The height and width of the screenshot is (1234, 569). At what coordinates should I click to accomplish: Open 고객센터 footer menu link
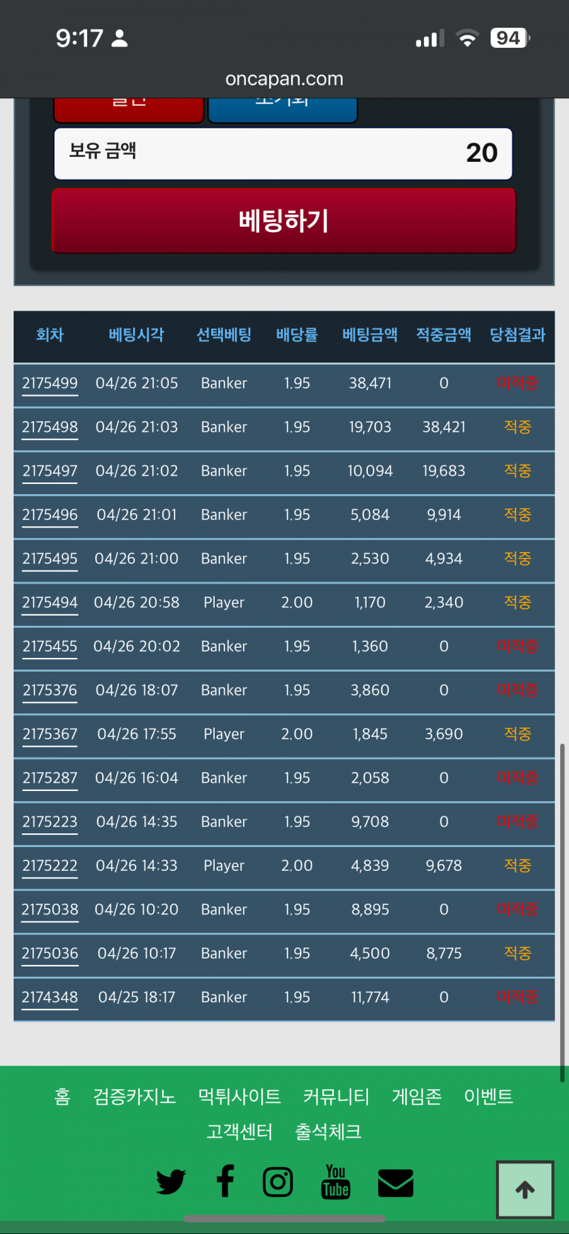click(x=239, y=1132)
